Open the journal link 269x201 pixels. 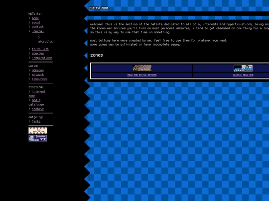pyautogui.click(x=38, y=31)
